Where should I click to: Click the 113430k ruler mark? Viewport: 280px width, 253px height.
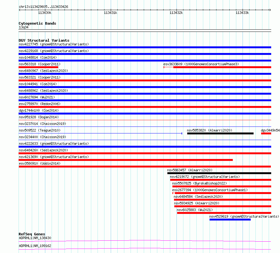pyautogui.click(x=45, y=13)
